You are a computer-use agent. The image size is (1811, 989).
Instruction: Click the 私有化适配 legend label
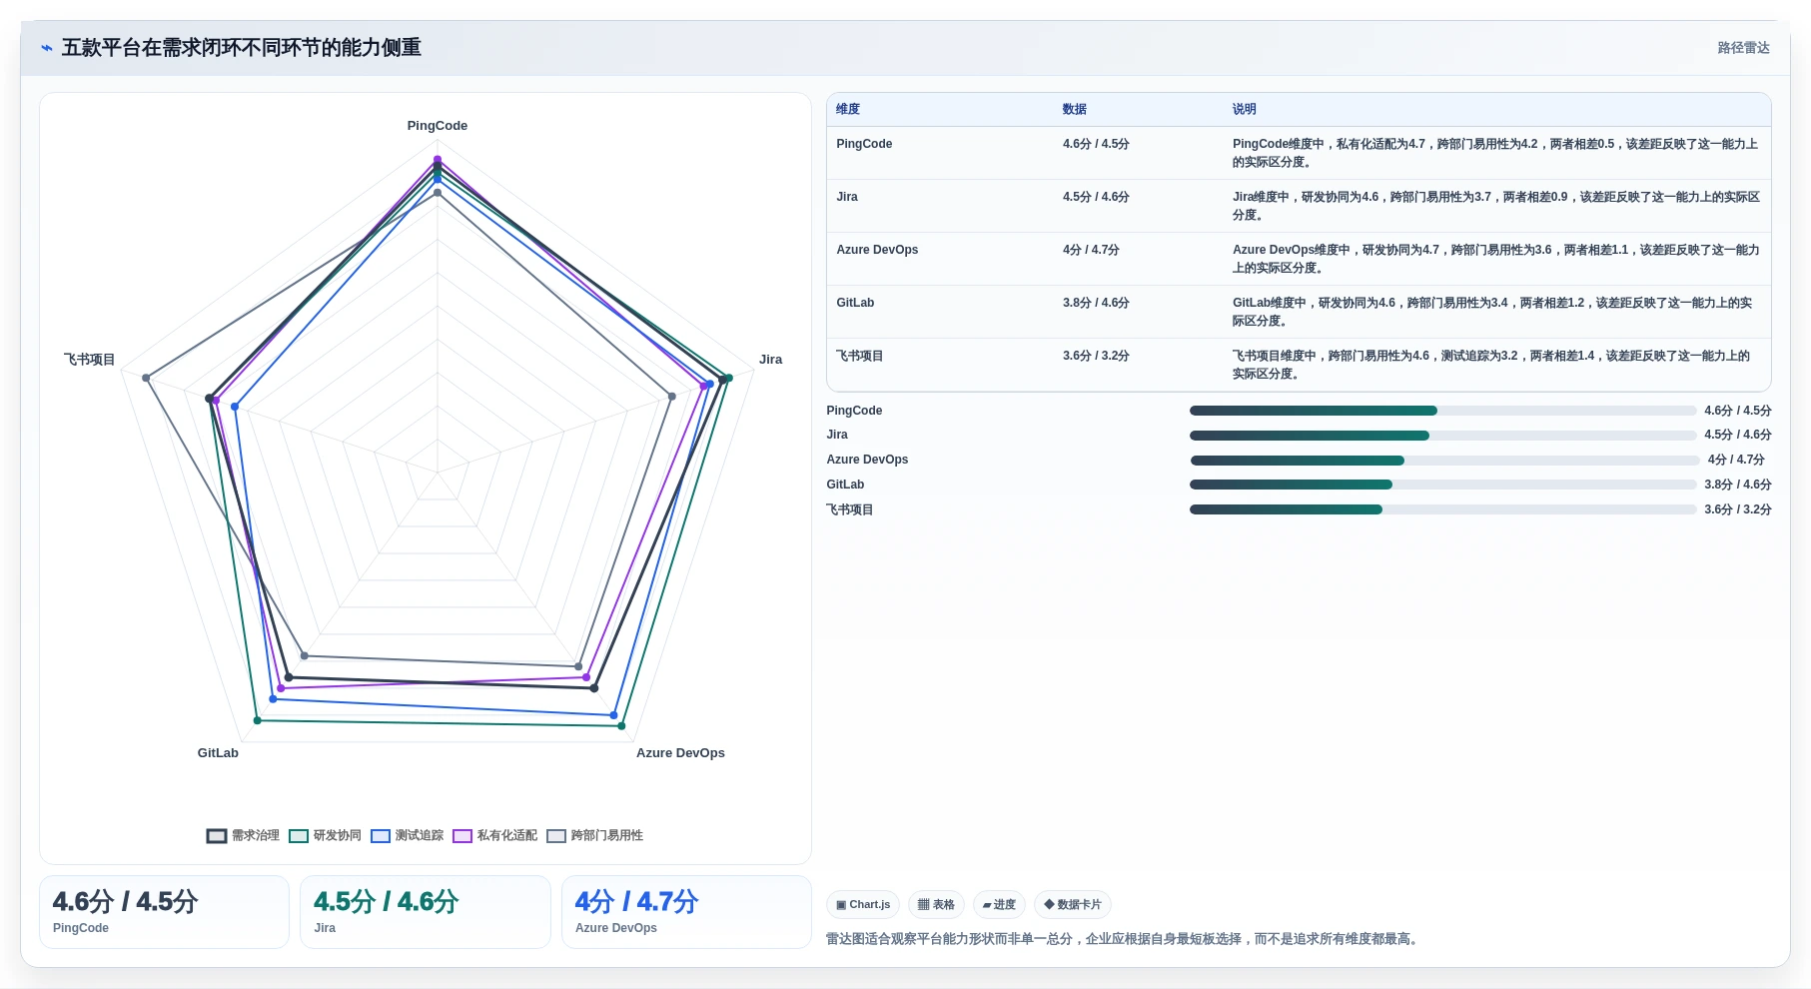click(x=507, y=836)
